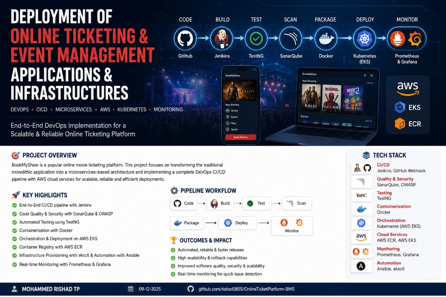The height and width of the screenshot is (297, 446).
Task: Click the Code step in Pipeline Workflow
Action: coord(184,203)
